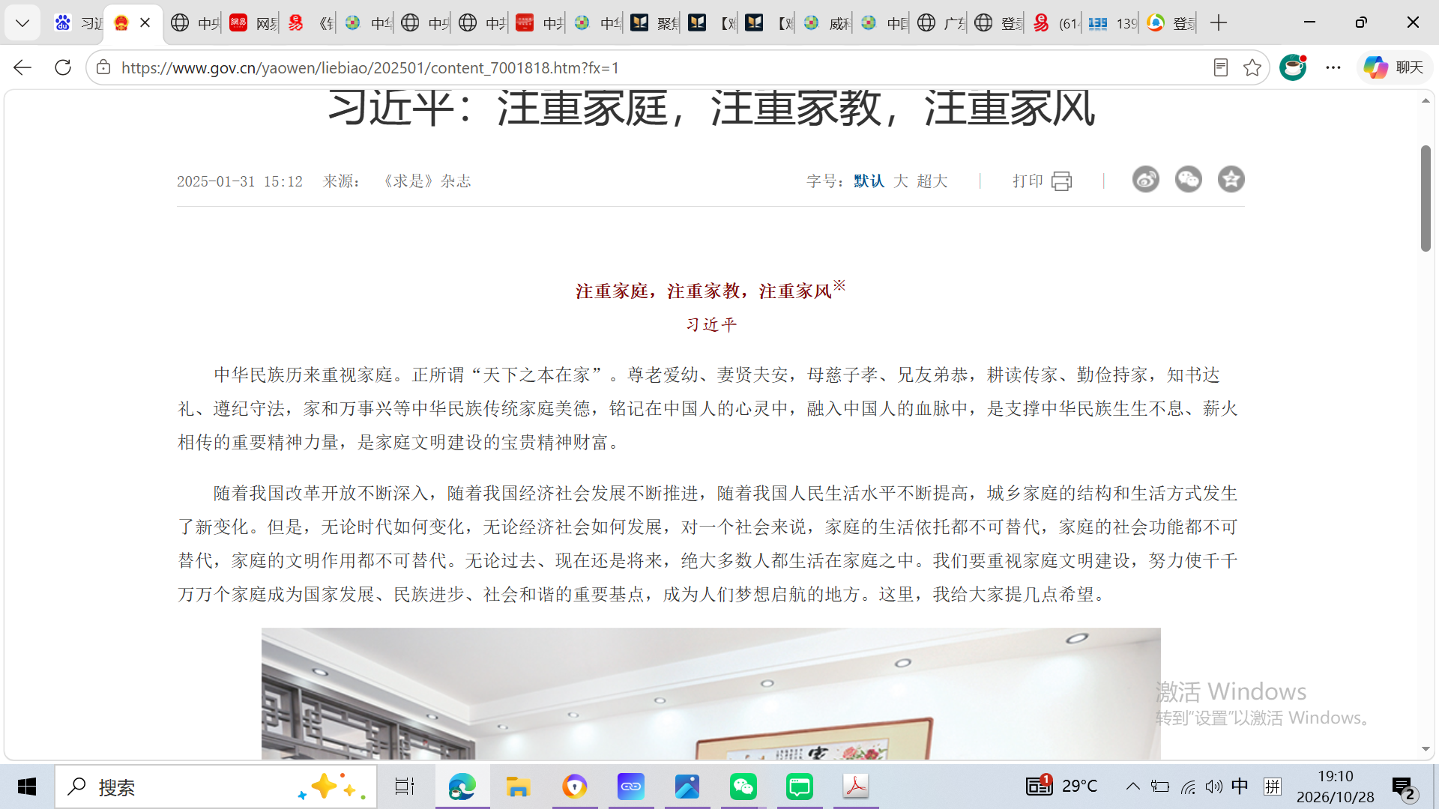The height and width of the screenshot is (809, 1439).
Task: Open notification center icon
Action: tap(1403, 788)
